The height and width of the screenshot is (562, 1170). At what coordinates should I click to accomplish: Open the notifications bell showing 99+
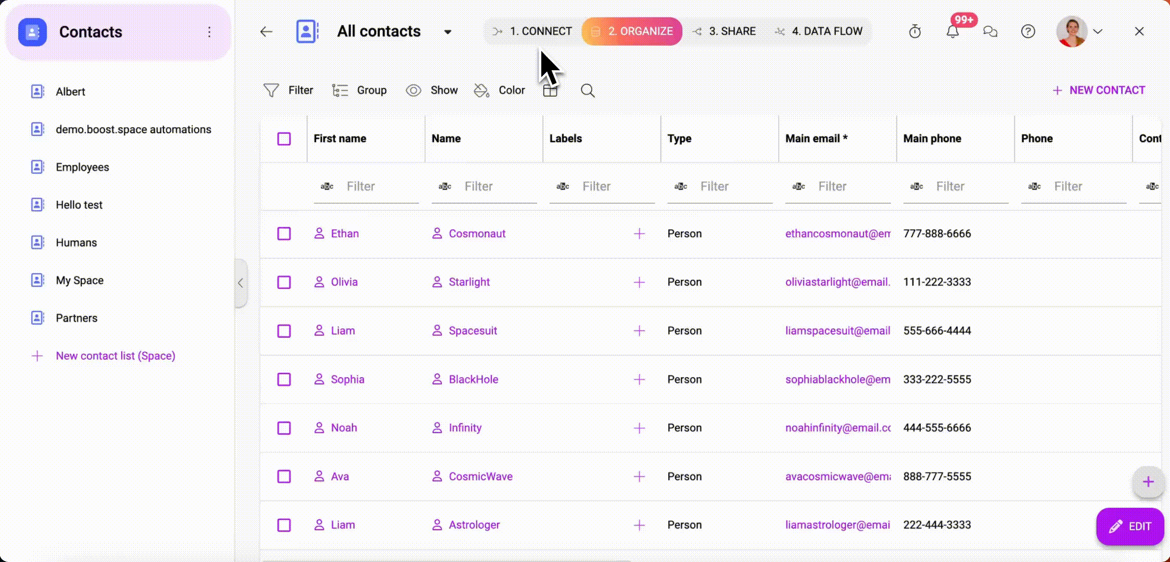pos(952,32)
